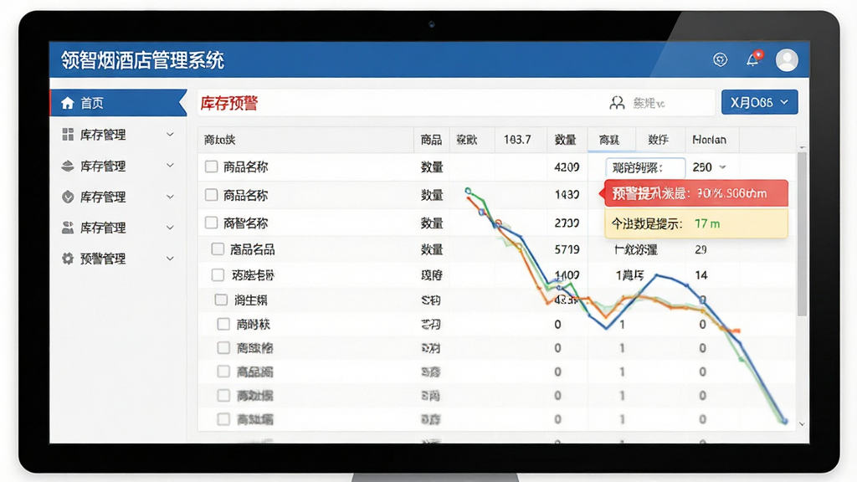This screenshot has width=857, height=482.
Task: Click the grid icon beside 库存管理
Action: coord(68,135)
